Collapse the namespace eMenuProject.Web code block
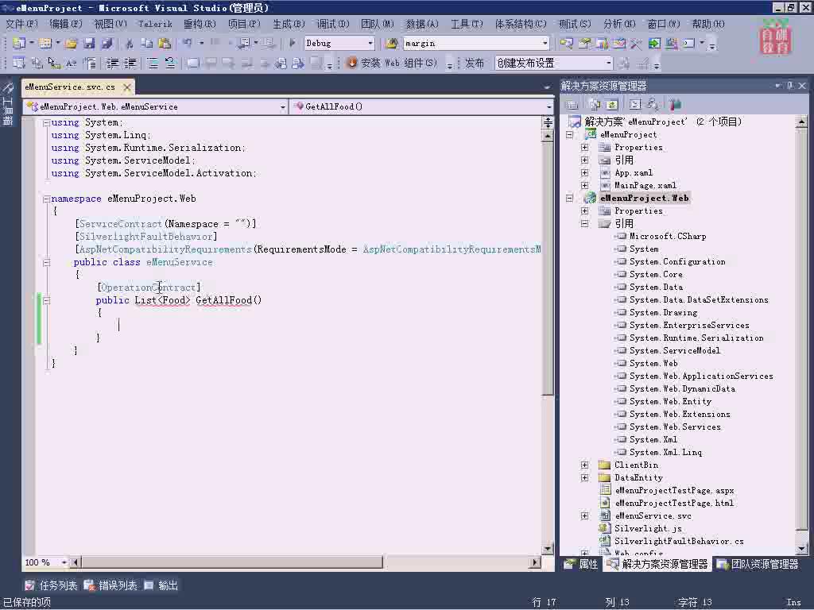 pos(46,199)
